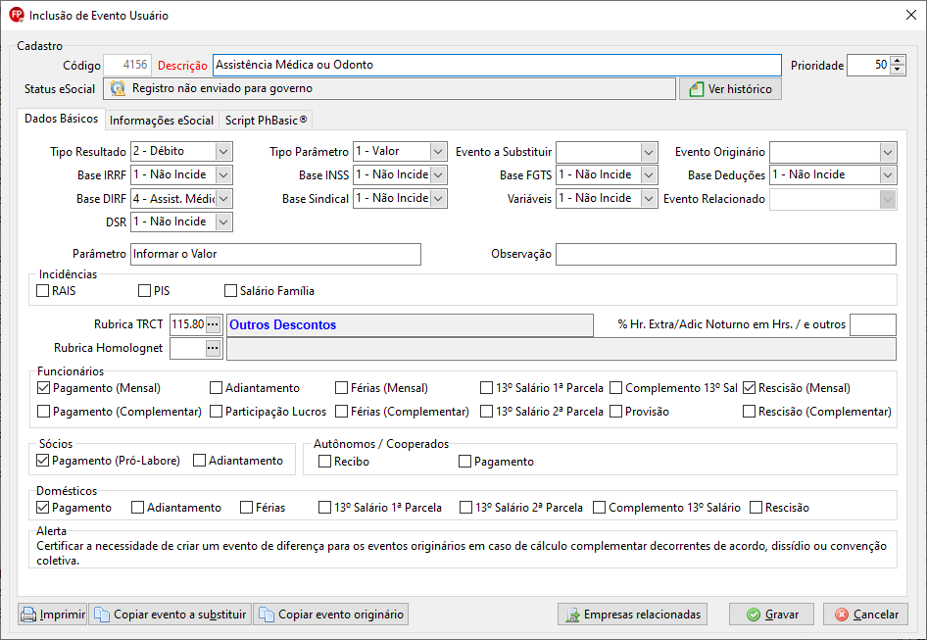Click the FP application icon in title bar
The width and height of the screenshot is (927, 640).
point(16,15)
